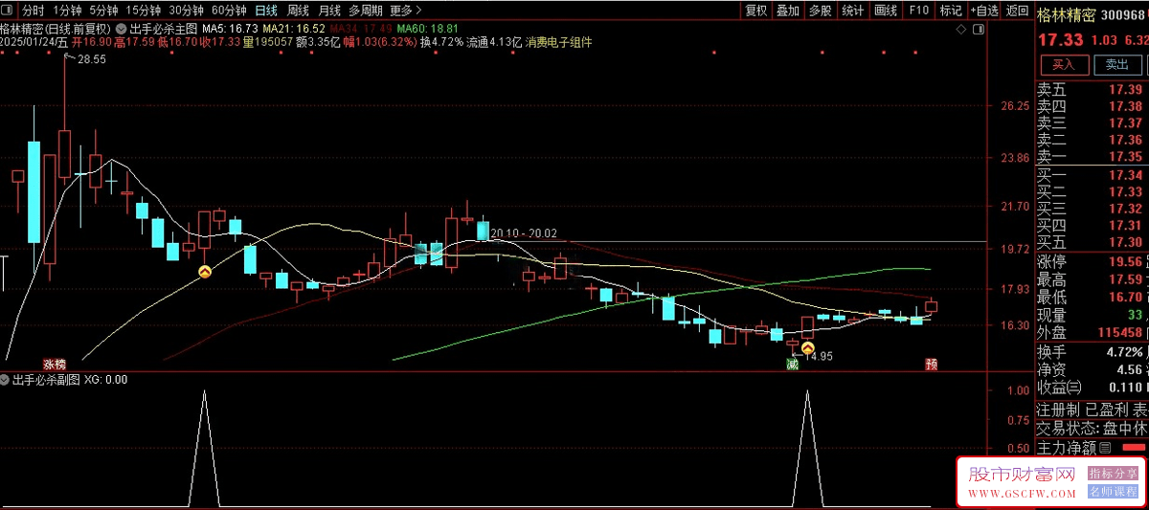Open the 主力净额 details list icon
The image size is (1149, 510).
pos(1105,447)
